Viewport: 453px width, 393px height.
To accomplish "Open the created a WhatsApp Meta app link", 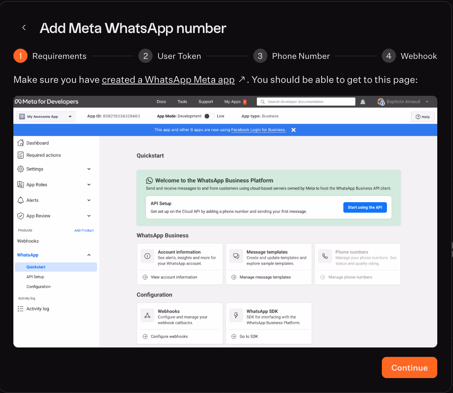I will click(168, 80).
